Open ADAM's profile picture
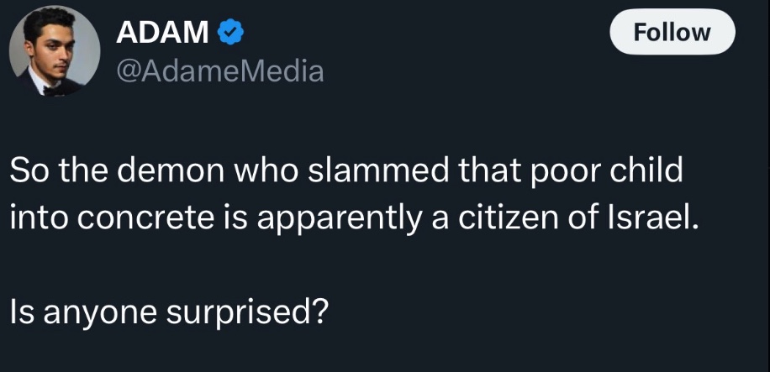The image size is (770, 372). (x=55, y=52)
